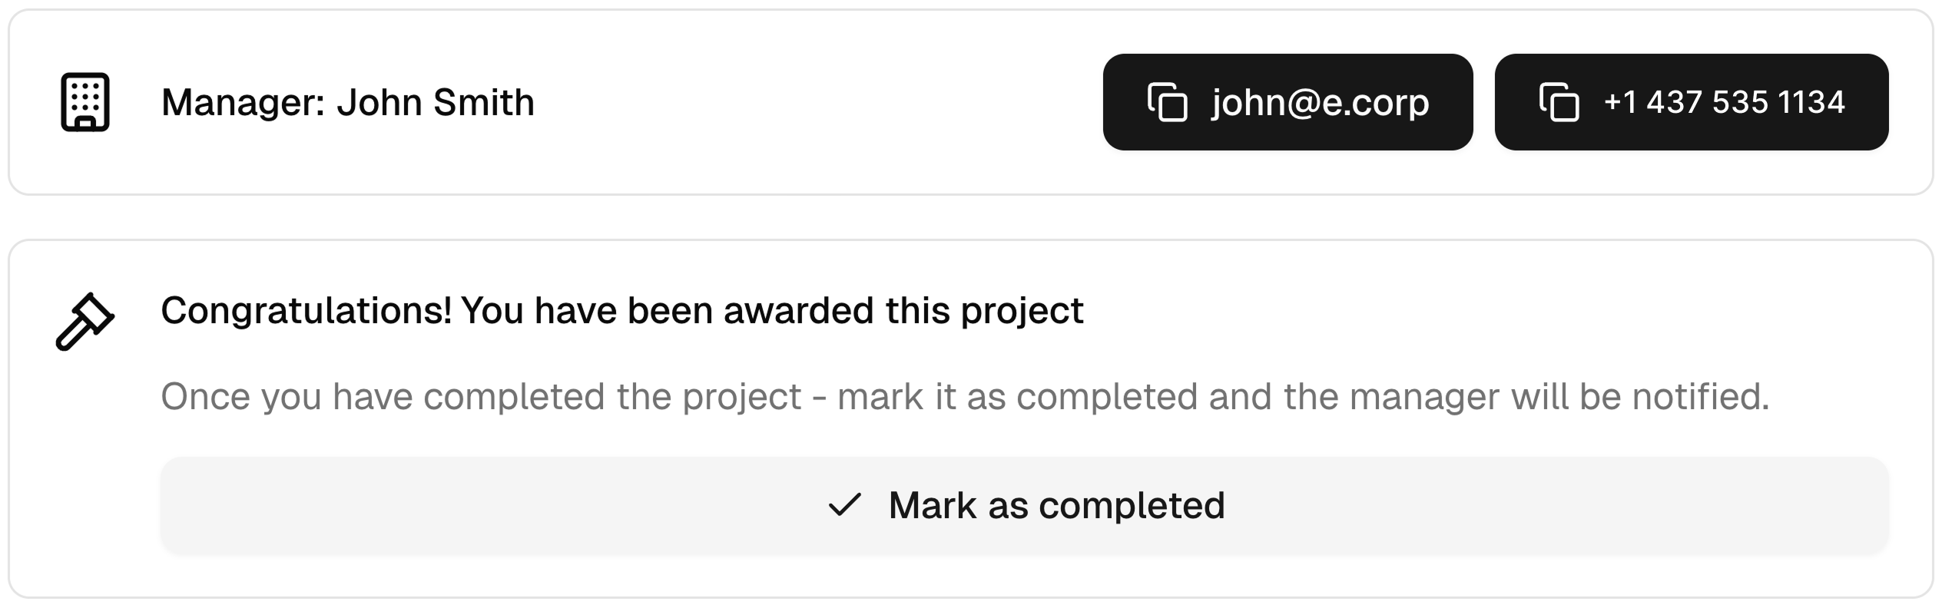Viewport: 1942px width, 608px height.
Task: Click the copy icon beside john@e.corp
Action: tap(1168, 102)
